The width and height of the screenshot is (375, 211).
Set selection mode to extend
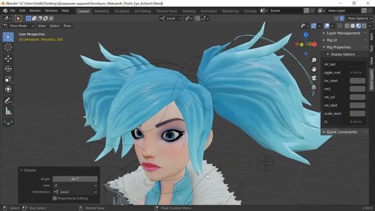(x=34, y=18)
